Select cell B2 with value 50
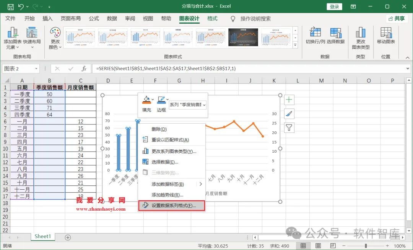The image size is (413, 250). [49, 94]
